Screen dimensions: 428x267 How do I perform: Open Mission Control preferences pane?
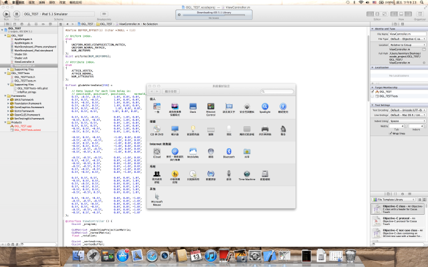[211, 107]
